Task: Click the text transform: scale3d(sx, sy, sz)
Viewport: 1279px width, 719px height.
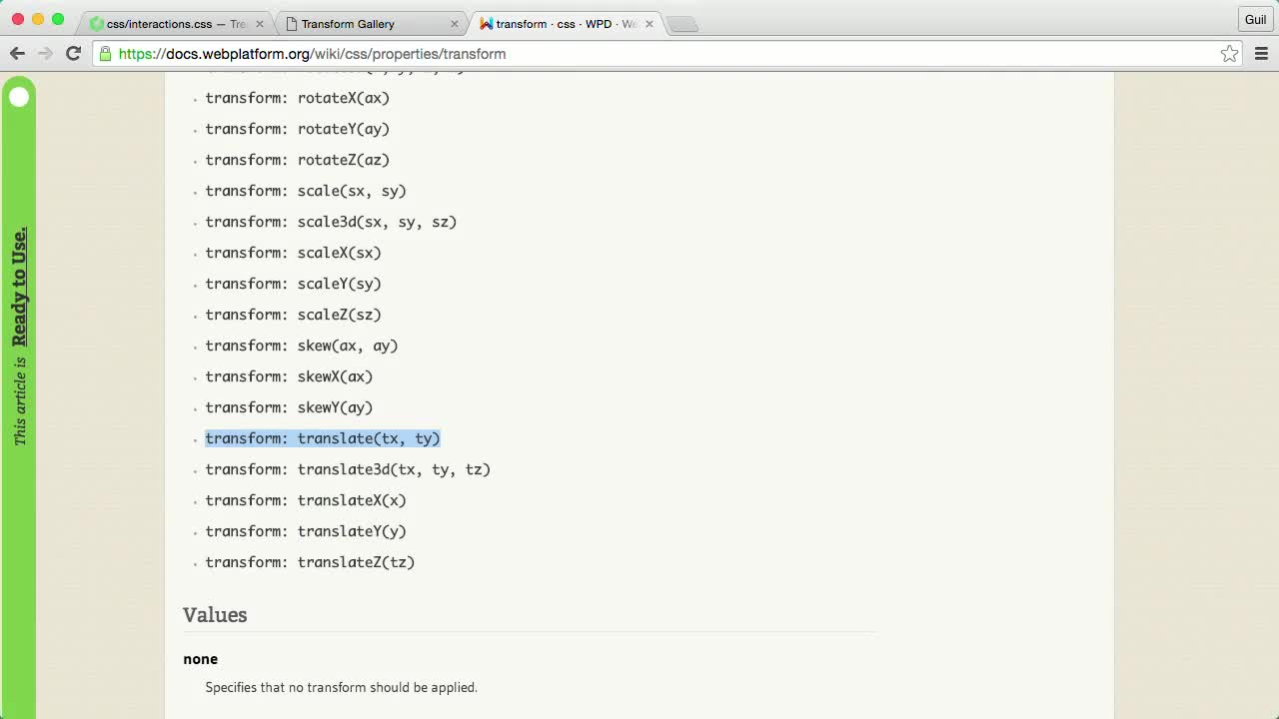Action: (x=331, y=222)
